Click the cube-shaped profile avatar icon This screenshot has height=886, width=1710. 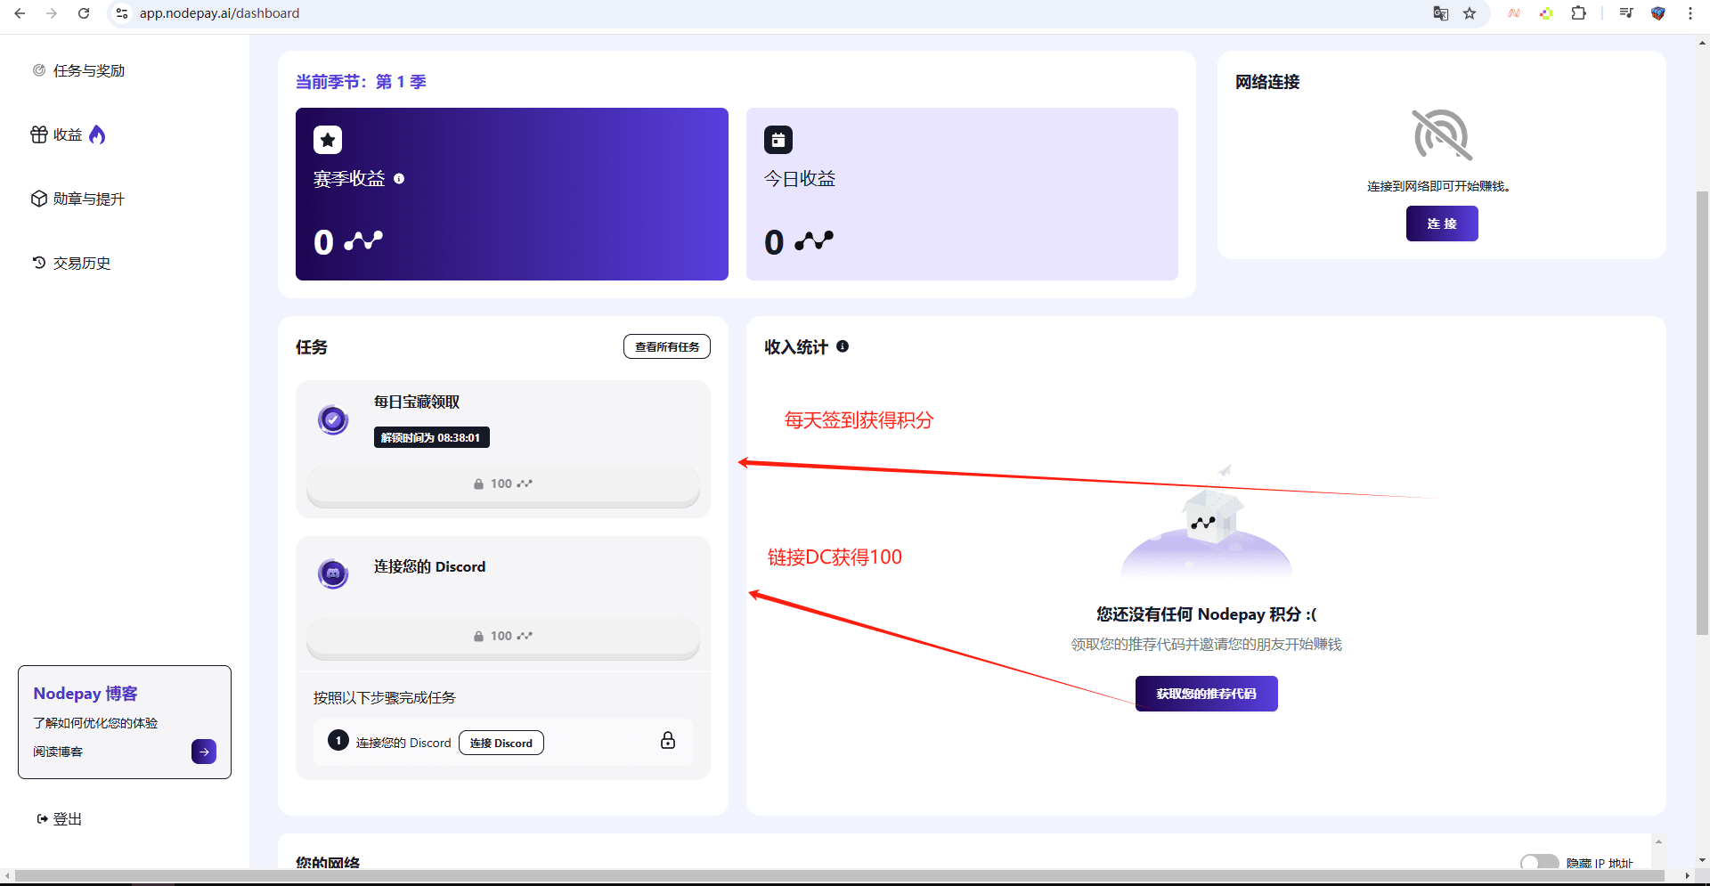(x=1658, y=13)
